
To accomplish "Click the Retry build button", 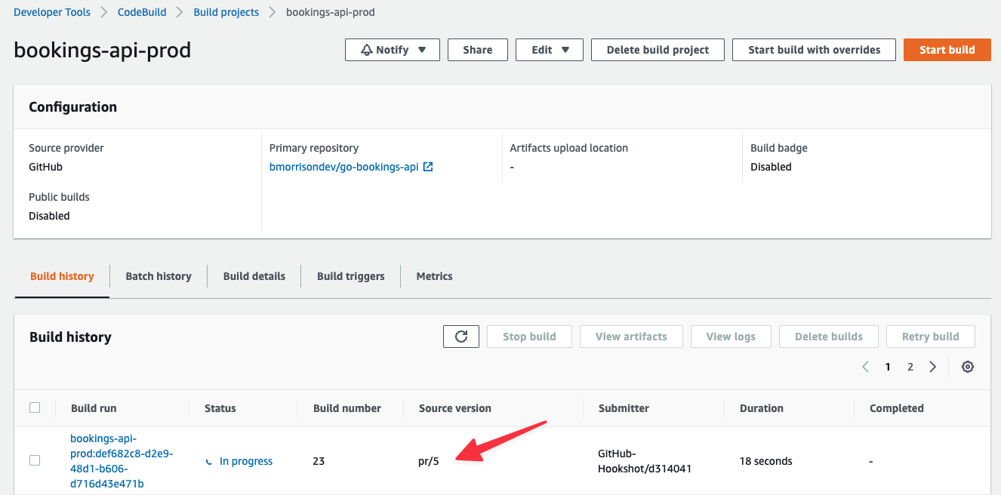I will click(931, 337).
